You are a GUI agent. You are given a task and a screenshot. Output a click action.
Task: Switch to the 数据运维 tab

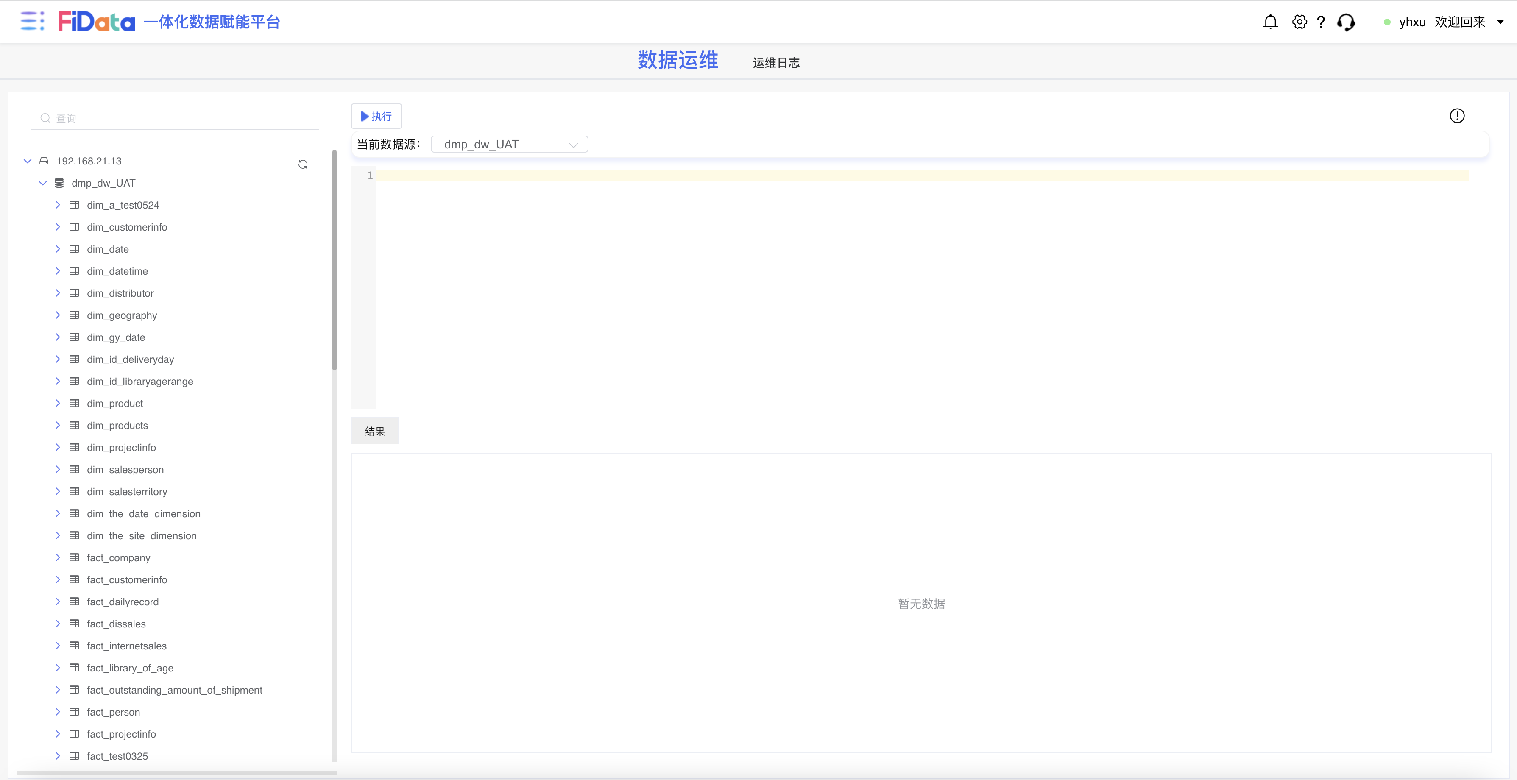click(x=678, y=60)
